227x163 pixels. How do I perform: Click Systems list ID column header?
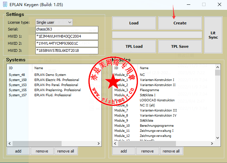coord(19,68)
